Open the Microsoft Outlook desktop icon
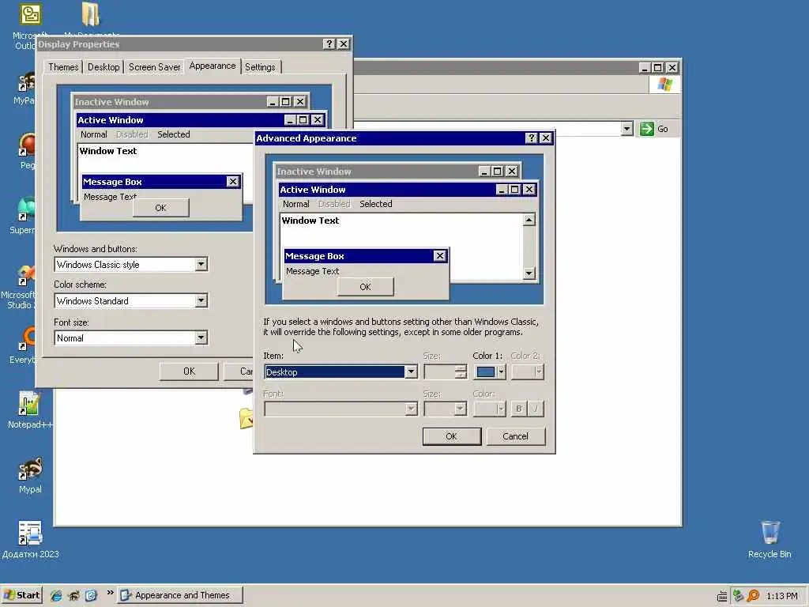Screen dimensions: 809x607 click(31, 14)
